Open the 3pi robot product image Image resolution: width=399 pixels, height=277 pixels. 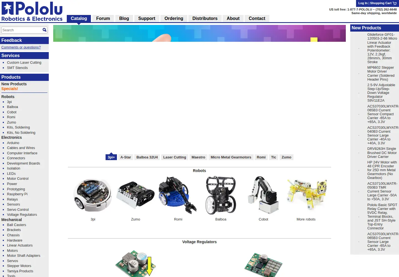tap(93, 196)
